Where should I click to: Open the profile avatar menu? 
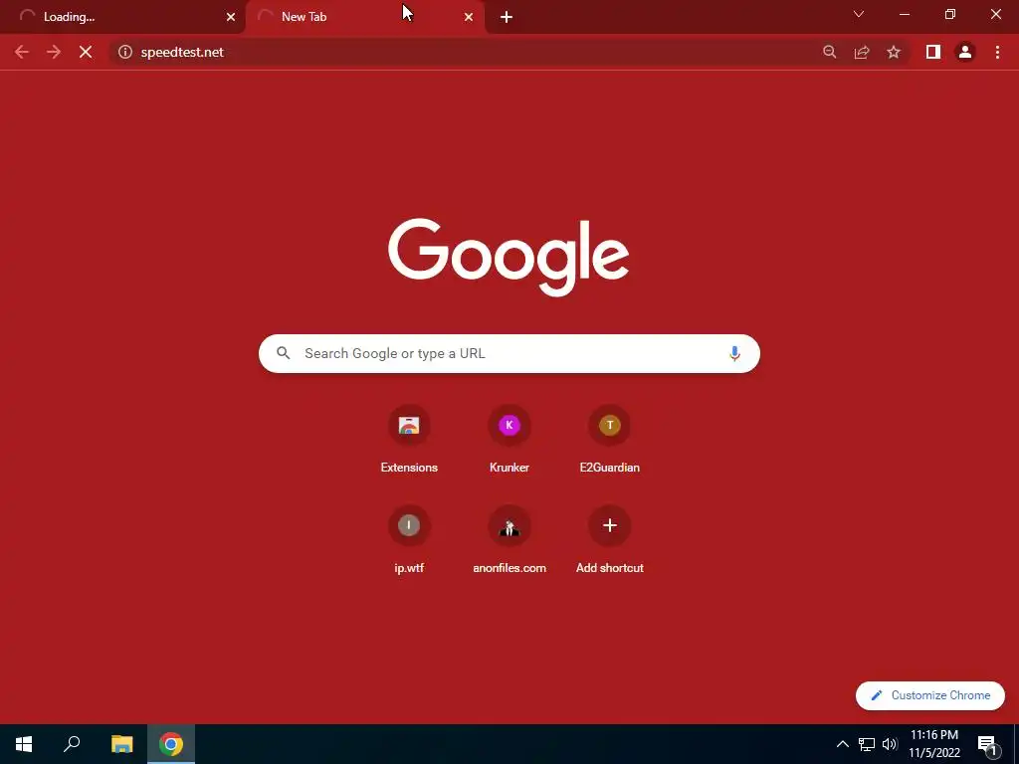[965, 52]
